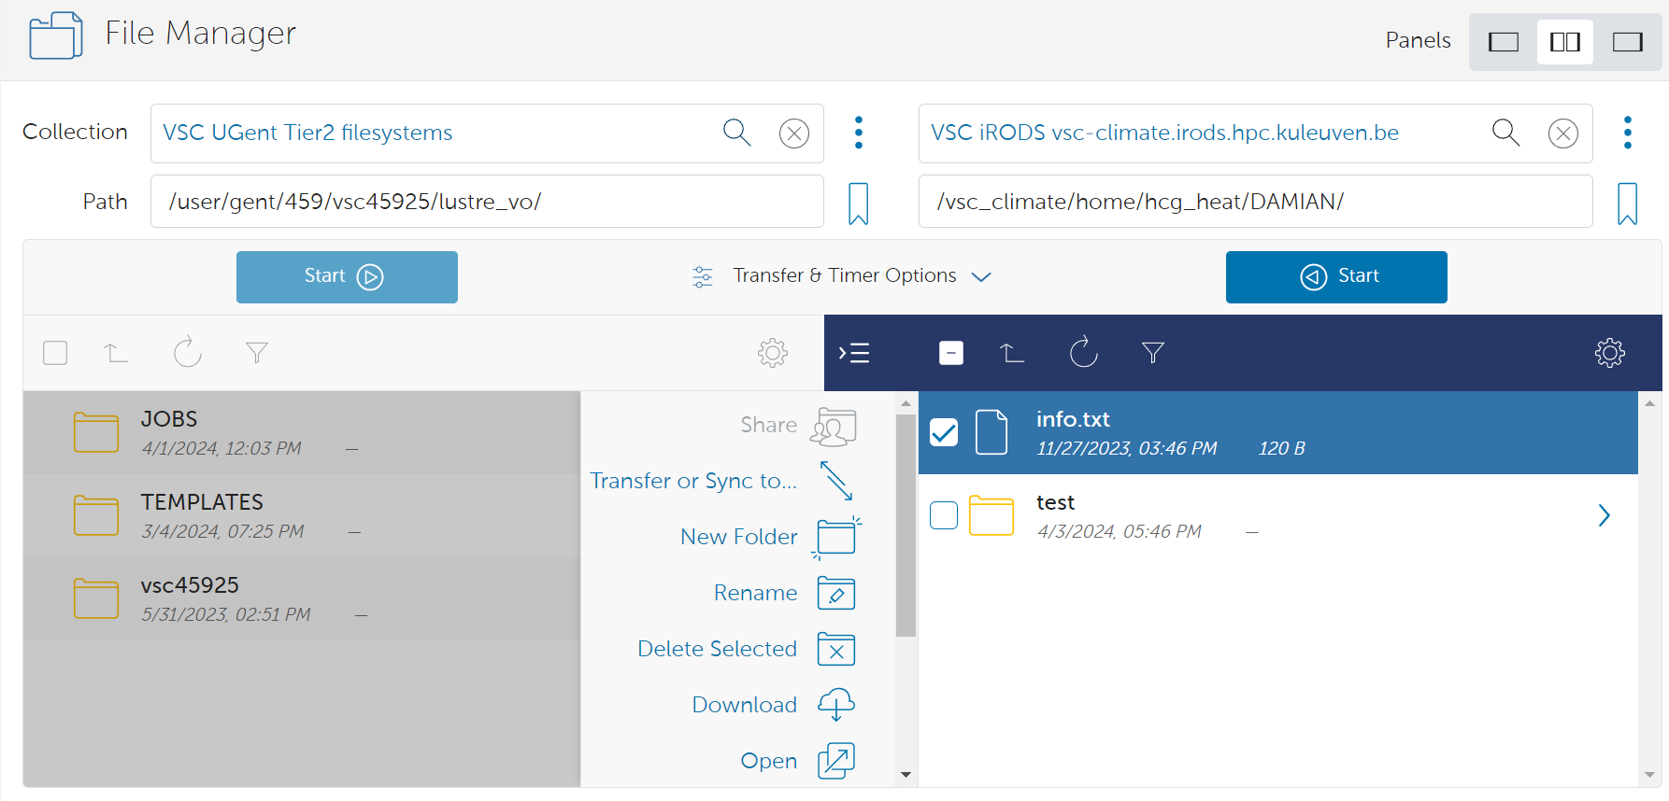Refresh the left panel listing
This screenshot has height=801, width=1669.
(187, 352)
